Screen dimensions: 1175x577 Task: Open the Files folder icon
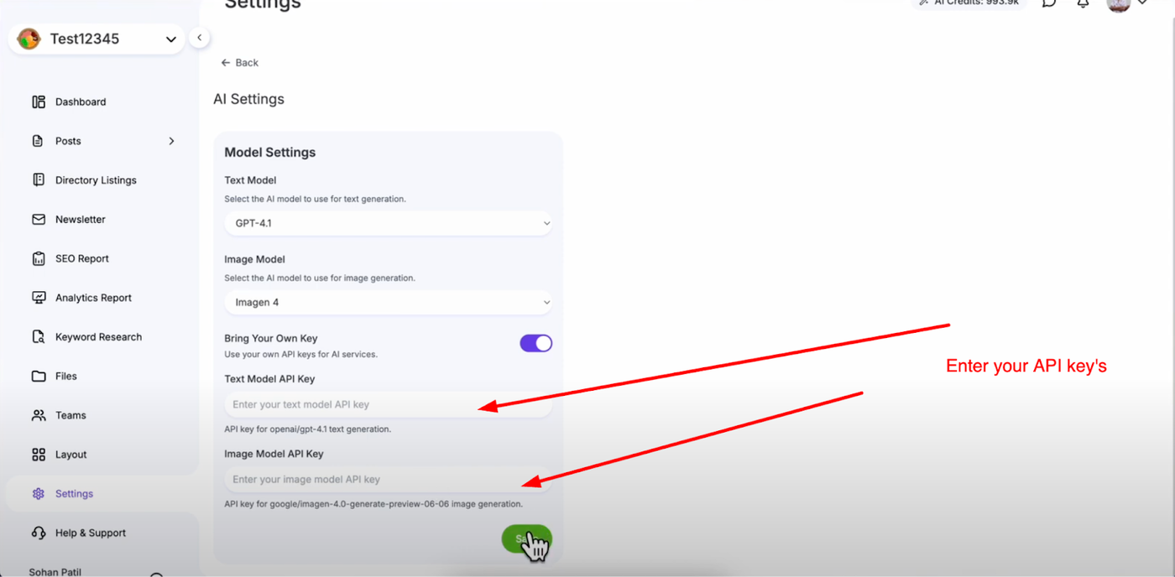[39, 376]
